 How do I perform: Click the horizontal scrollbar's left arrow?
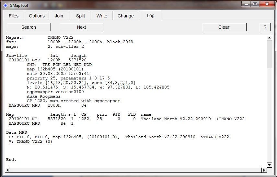point(8,170)
